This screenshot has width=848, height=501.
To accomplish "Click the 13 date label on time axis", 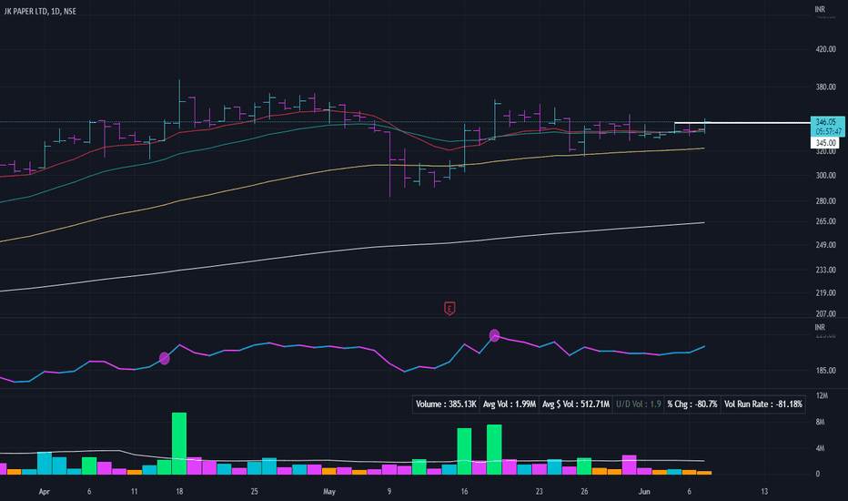I will click(763, 492).
